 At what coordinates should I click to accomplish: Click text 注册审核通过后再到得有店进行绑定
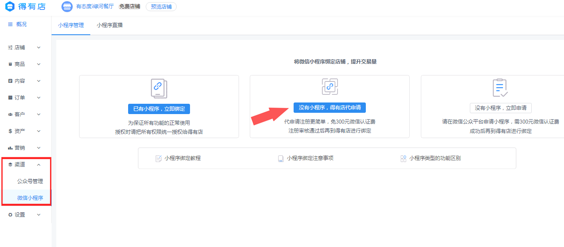pyautogui.click(x=330, y=131)
